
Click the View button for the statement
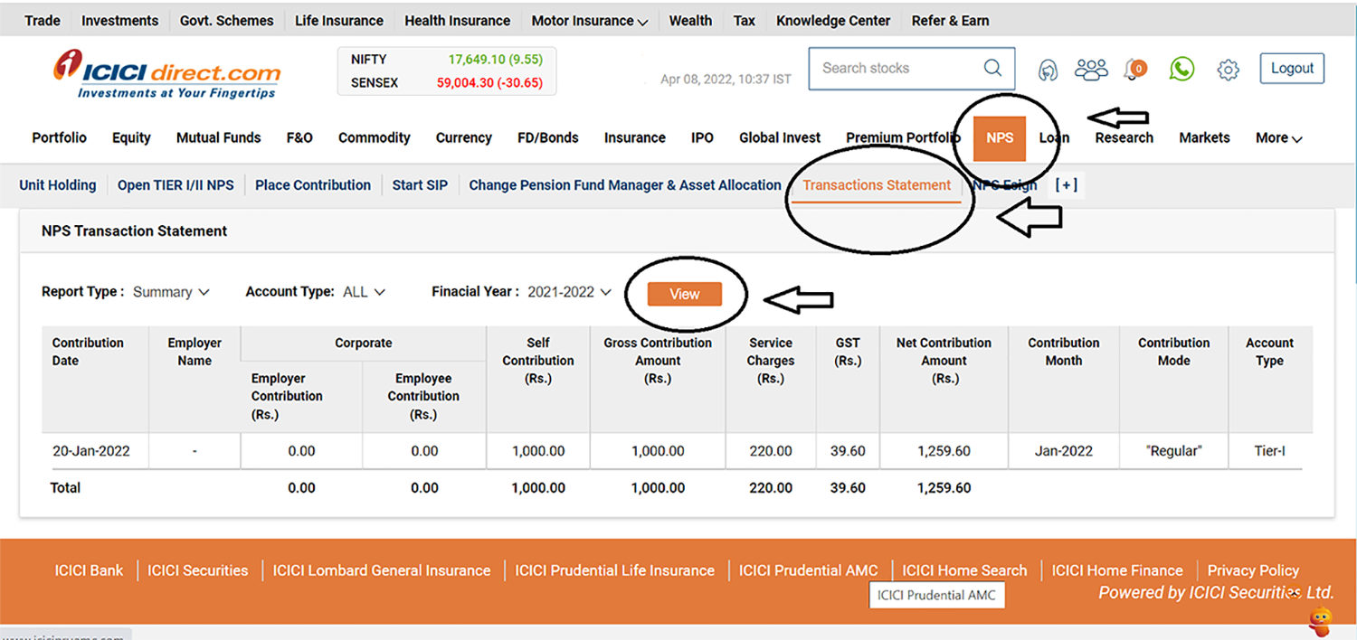point(683,294)
